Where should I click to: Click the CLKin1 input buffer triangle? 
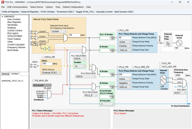coord(37,38)
